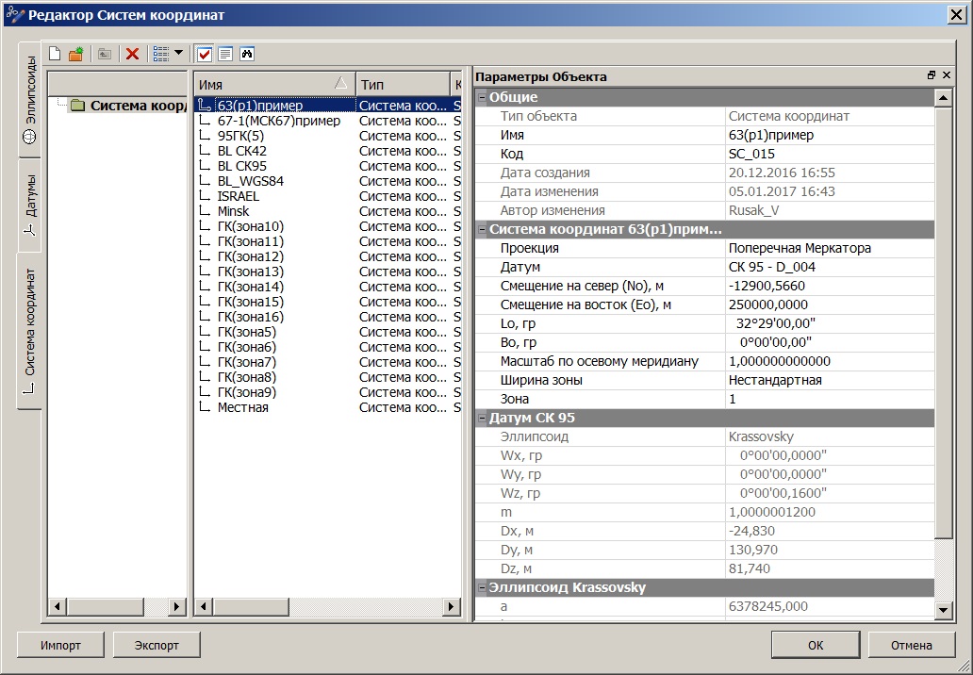Click the new folder icon

75,54
